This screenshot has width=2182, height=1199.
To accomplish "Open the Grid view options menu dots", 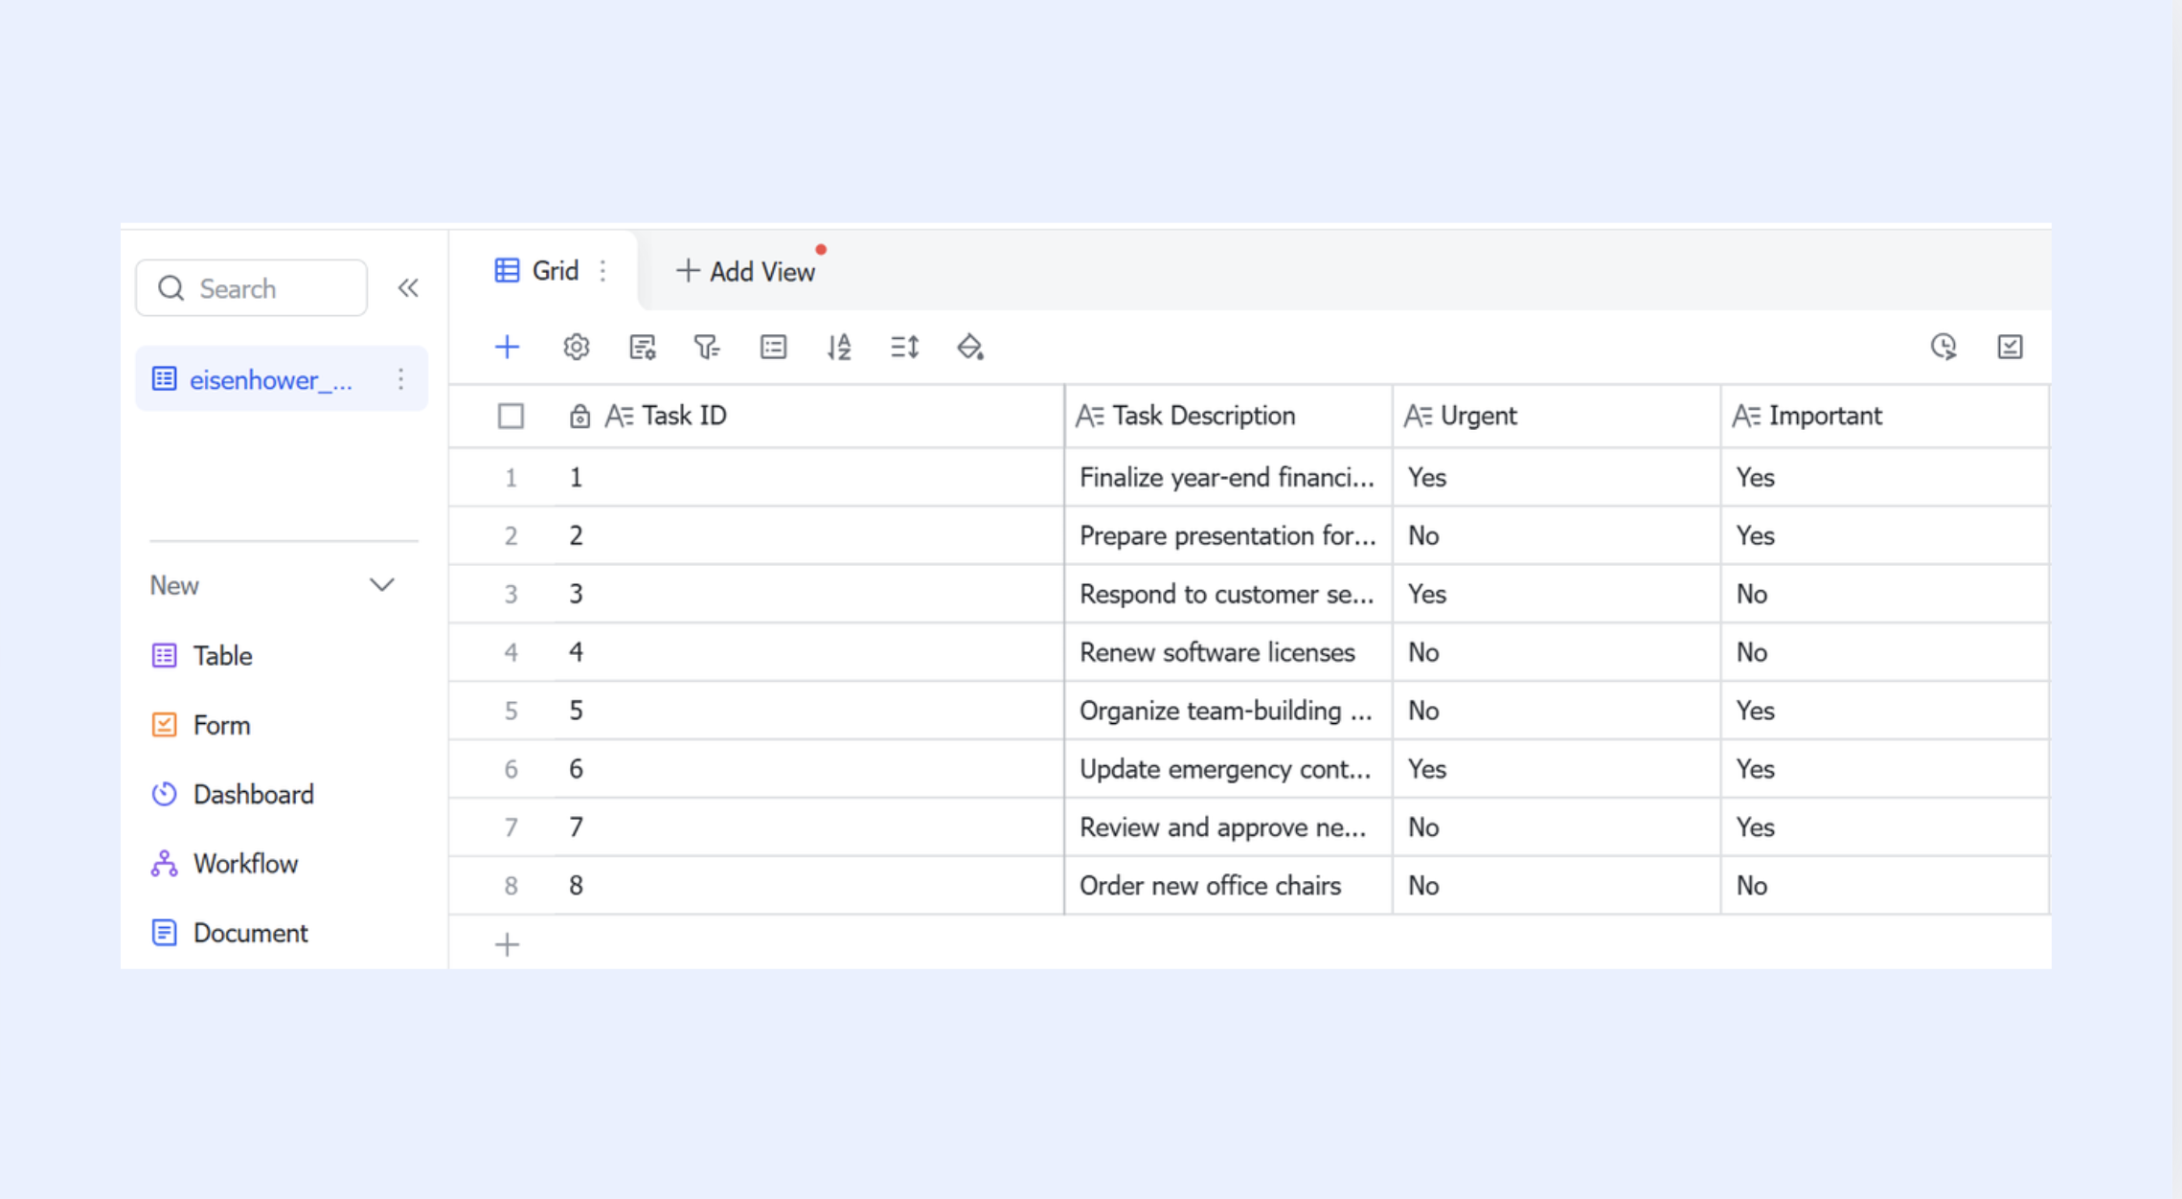I will click(x=602, y=271).
